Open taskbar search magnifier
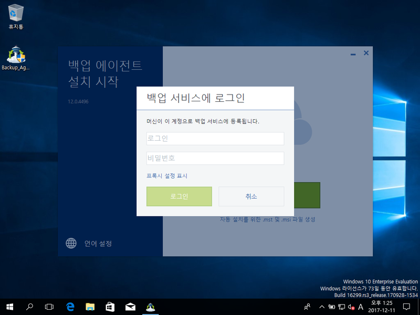The width and height of the screenshot is (420, 315). [x=29, y=307]
